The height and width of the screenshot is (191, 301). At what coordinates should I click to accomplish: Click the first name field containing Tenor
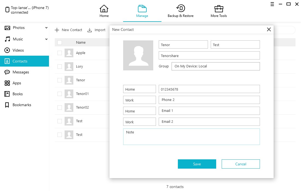coord(183,44)
